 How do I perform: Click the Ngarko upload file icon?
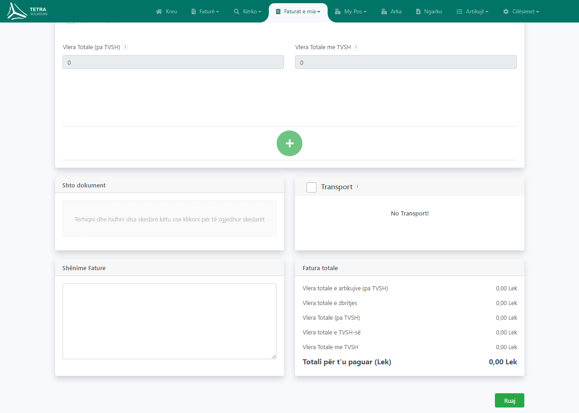[x=418, y=11]
